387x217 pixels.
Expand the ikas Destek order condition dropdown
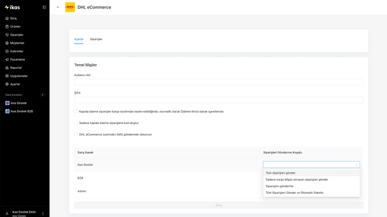pyautogui.click(x=311, y=164)
